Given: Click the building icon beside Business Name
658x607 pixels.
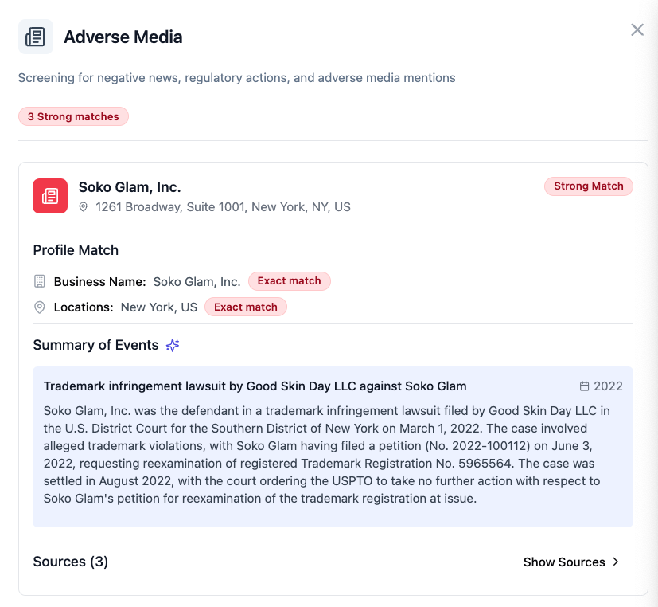Looking at the screenshot, I should point(40,281).
